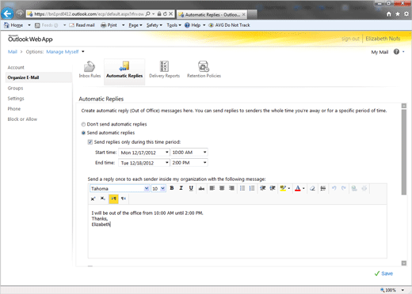
Task: Expand Manage Myself options dropdown
Action: [83, 51]
